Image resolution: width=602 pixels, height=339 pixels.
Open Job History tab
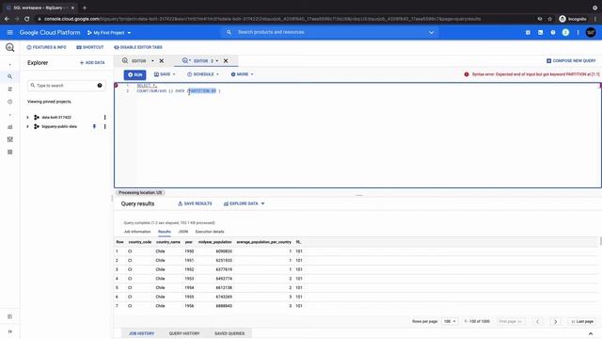click(x=141, y=333)
